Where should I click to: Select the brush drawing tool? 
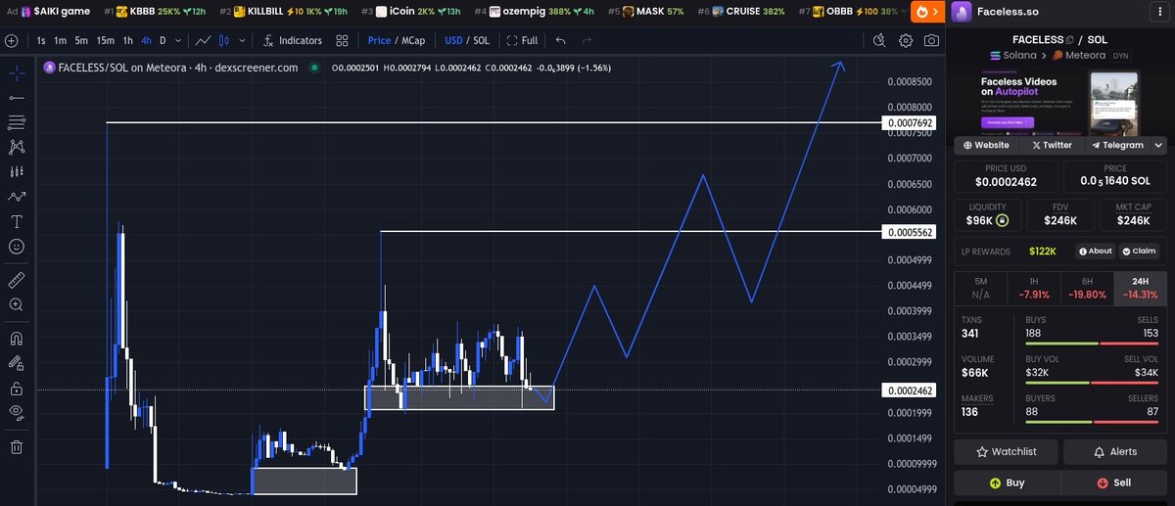coord(17,196)
